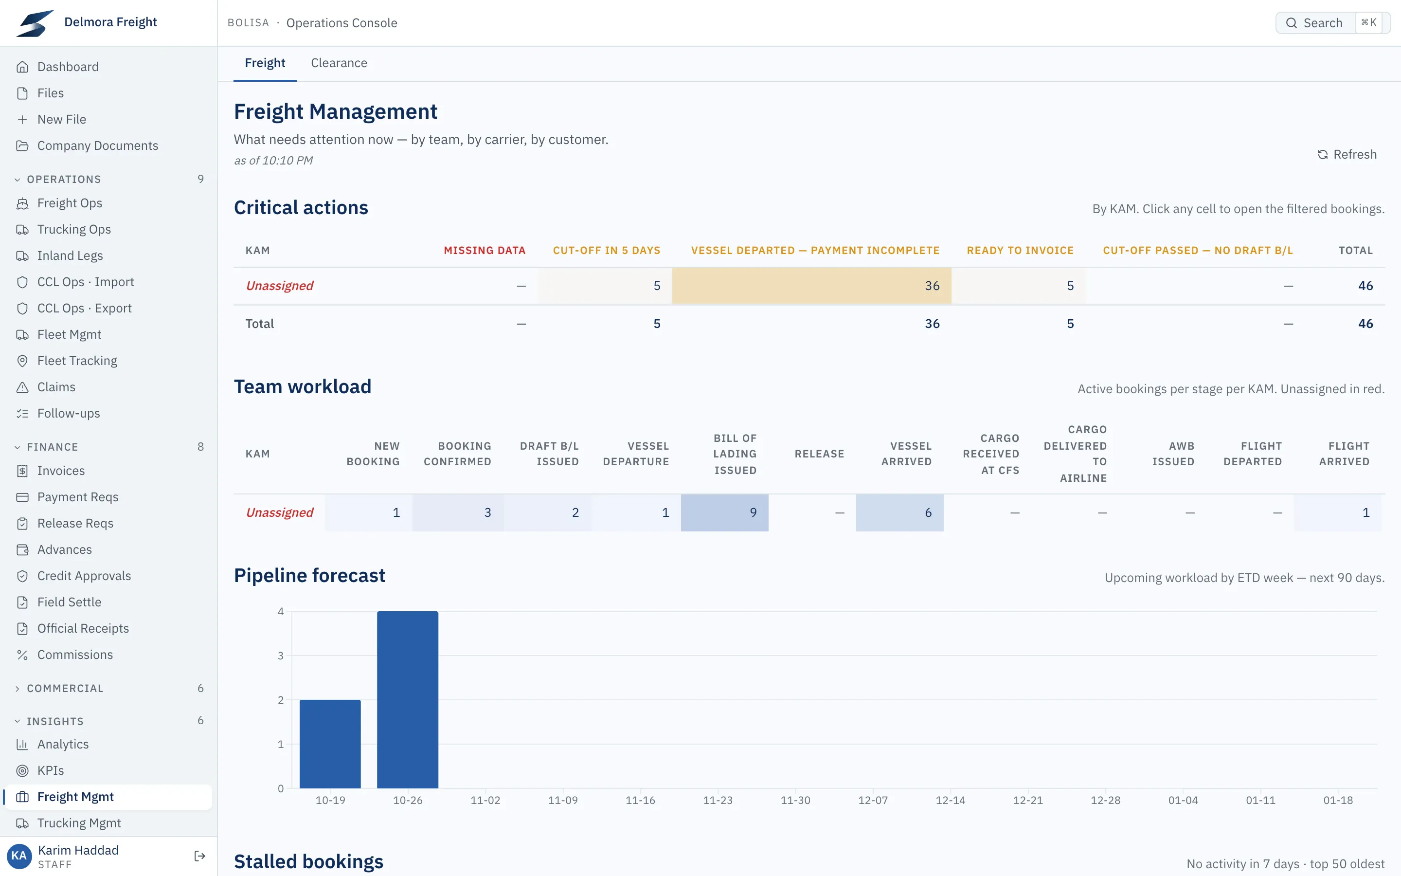Click the Freight Ops ship icon

coord(22,203)
